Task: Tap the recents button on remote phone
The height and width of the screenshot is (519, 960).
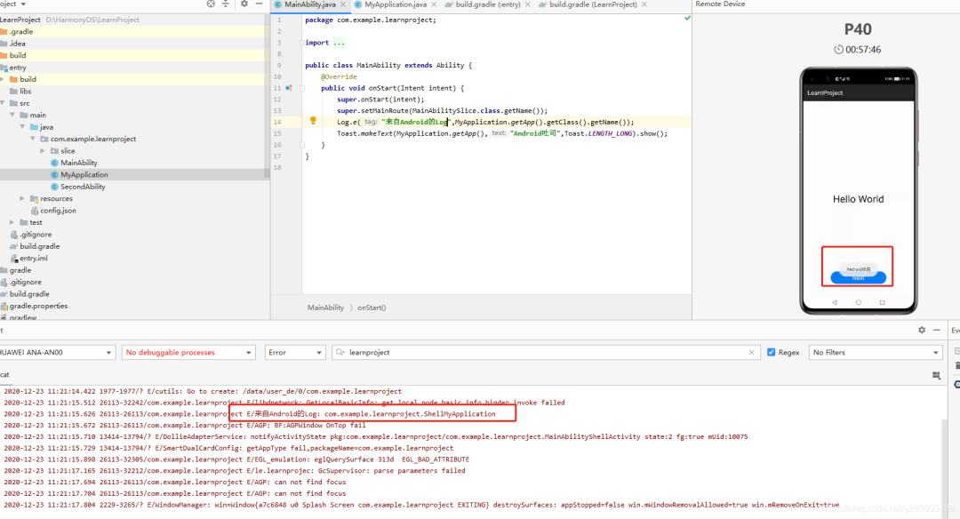Action: click(883, 302)
